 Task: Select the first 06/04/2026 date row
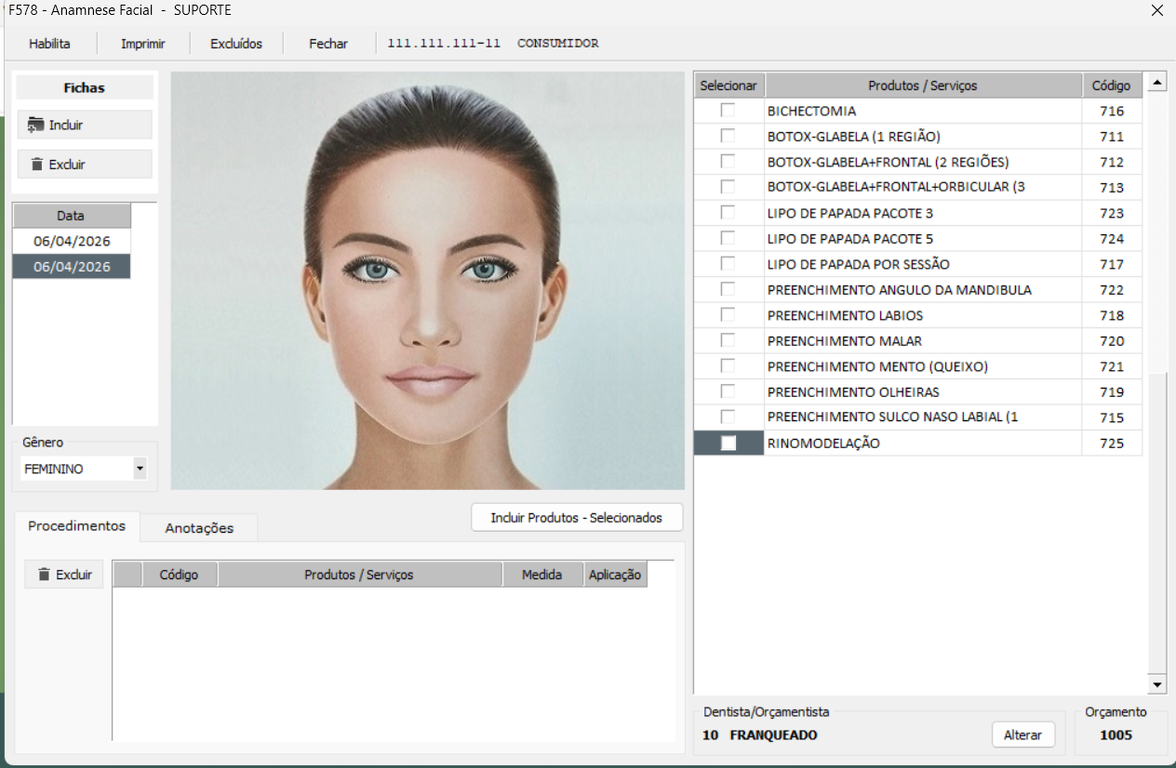[x=72, y=241]
